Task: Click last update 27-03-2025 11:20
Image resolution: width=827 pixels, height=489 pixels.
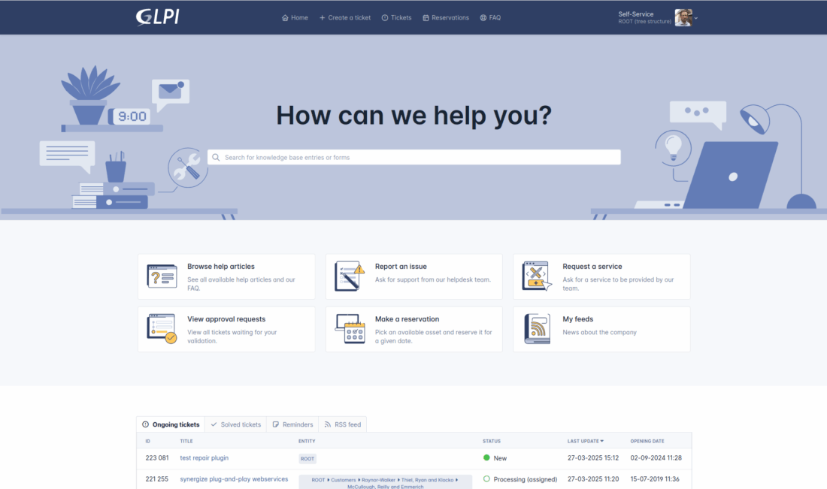Action: coord(593,479)
